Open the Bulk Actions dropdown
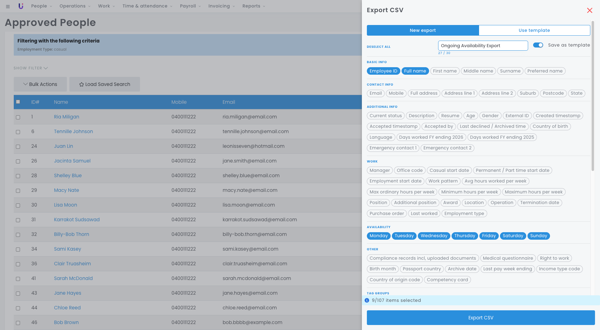Image resolution: width=600 pixels, height=330 pixels. click(40, 84)
